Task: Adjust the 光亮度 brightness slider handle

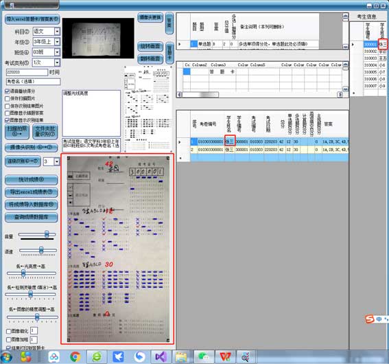Action: point(23,273)
